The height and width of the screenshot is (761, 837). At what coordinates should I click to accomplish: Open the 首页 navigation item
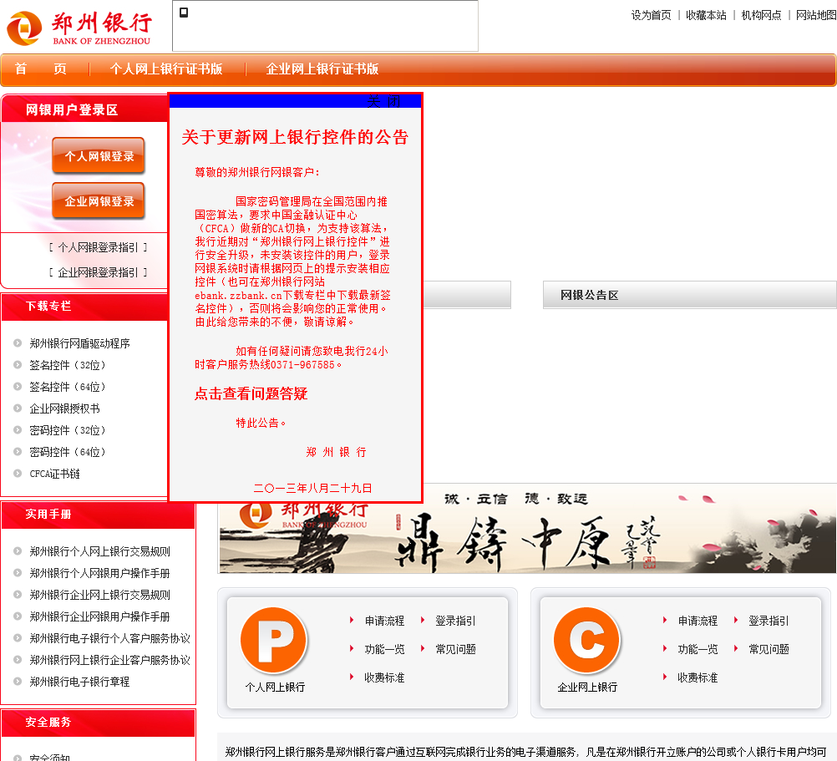(41, 68)
